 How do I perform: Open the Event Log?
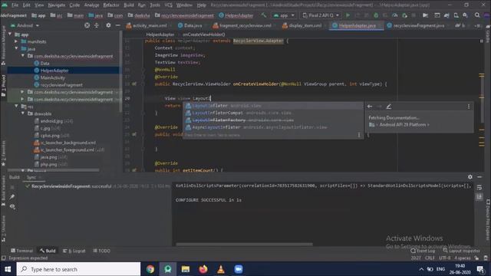[x=423, y=251]
